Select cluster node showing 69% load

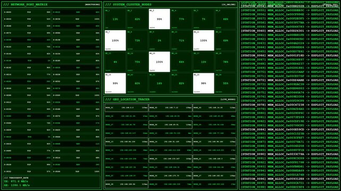click(226, 40)
